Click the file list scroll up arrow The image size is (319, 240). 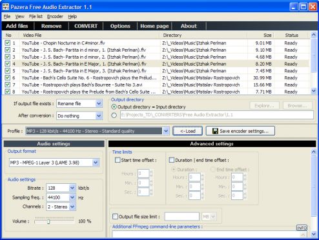(x=313, y=35)
